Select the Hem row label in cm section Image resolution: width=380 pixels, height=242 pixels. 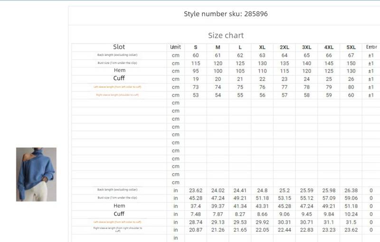(119, 71)
